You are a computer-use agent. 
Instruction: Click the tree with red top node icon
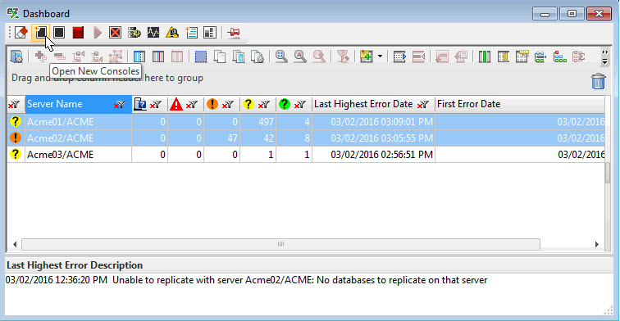tap(559, 57)
